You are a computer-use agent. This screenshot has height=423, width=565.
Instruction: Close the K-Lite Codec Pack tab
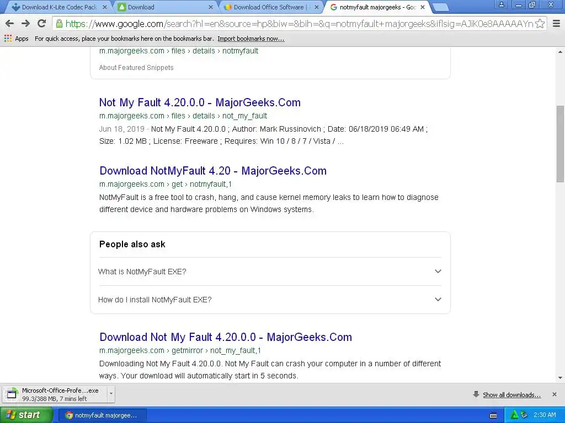[x=104, y=7]
